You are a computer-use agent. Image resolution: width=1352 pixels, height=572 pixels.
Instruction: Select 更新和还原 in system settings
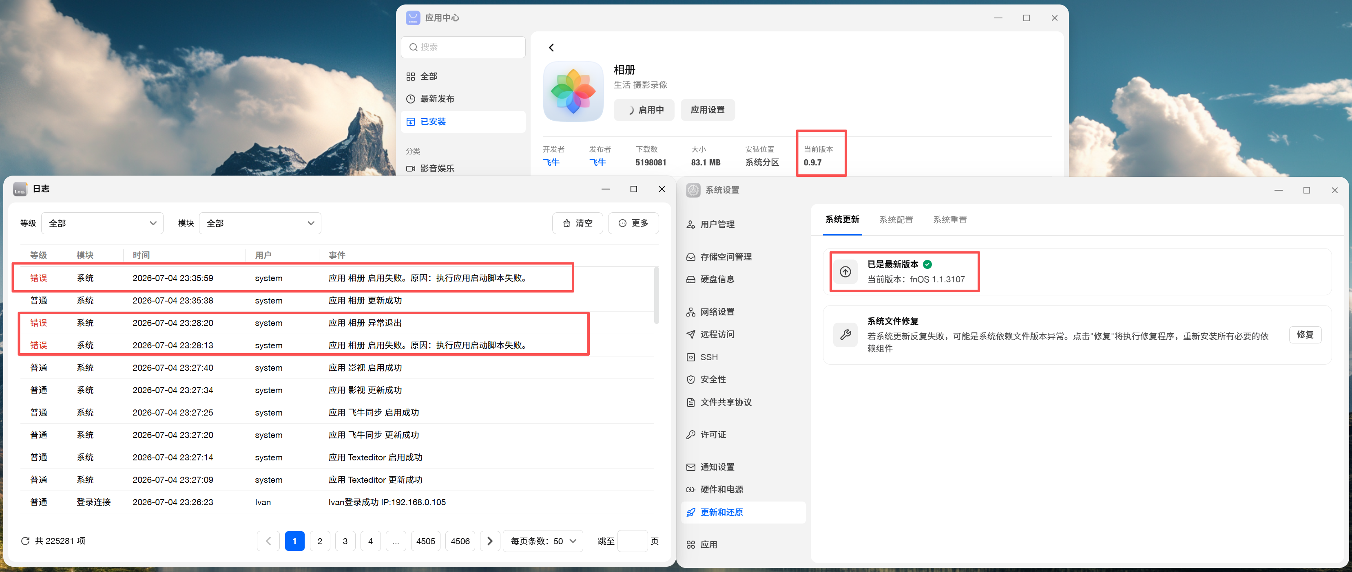coord(743,513)
